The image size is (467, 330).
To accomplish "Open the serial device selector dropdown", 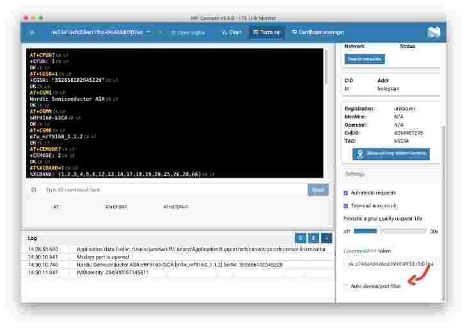I will (101, 32).
